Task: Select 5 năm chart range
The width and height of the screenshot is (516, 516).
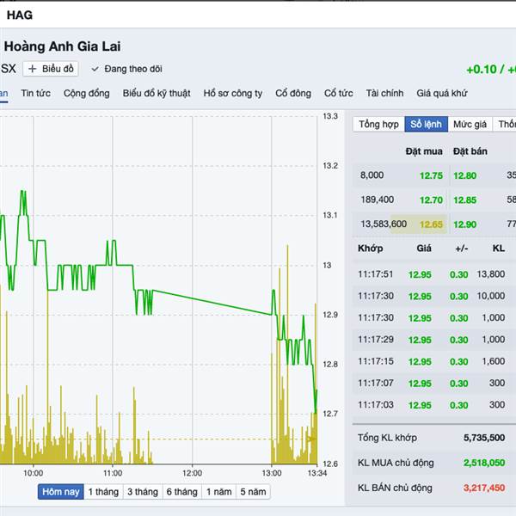Action: click(x=253, y=492)
